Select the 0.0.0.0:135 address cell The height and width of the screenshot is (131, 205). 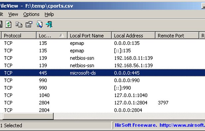127,43
